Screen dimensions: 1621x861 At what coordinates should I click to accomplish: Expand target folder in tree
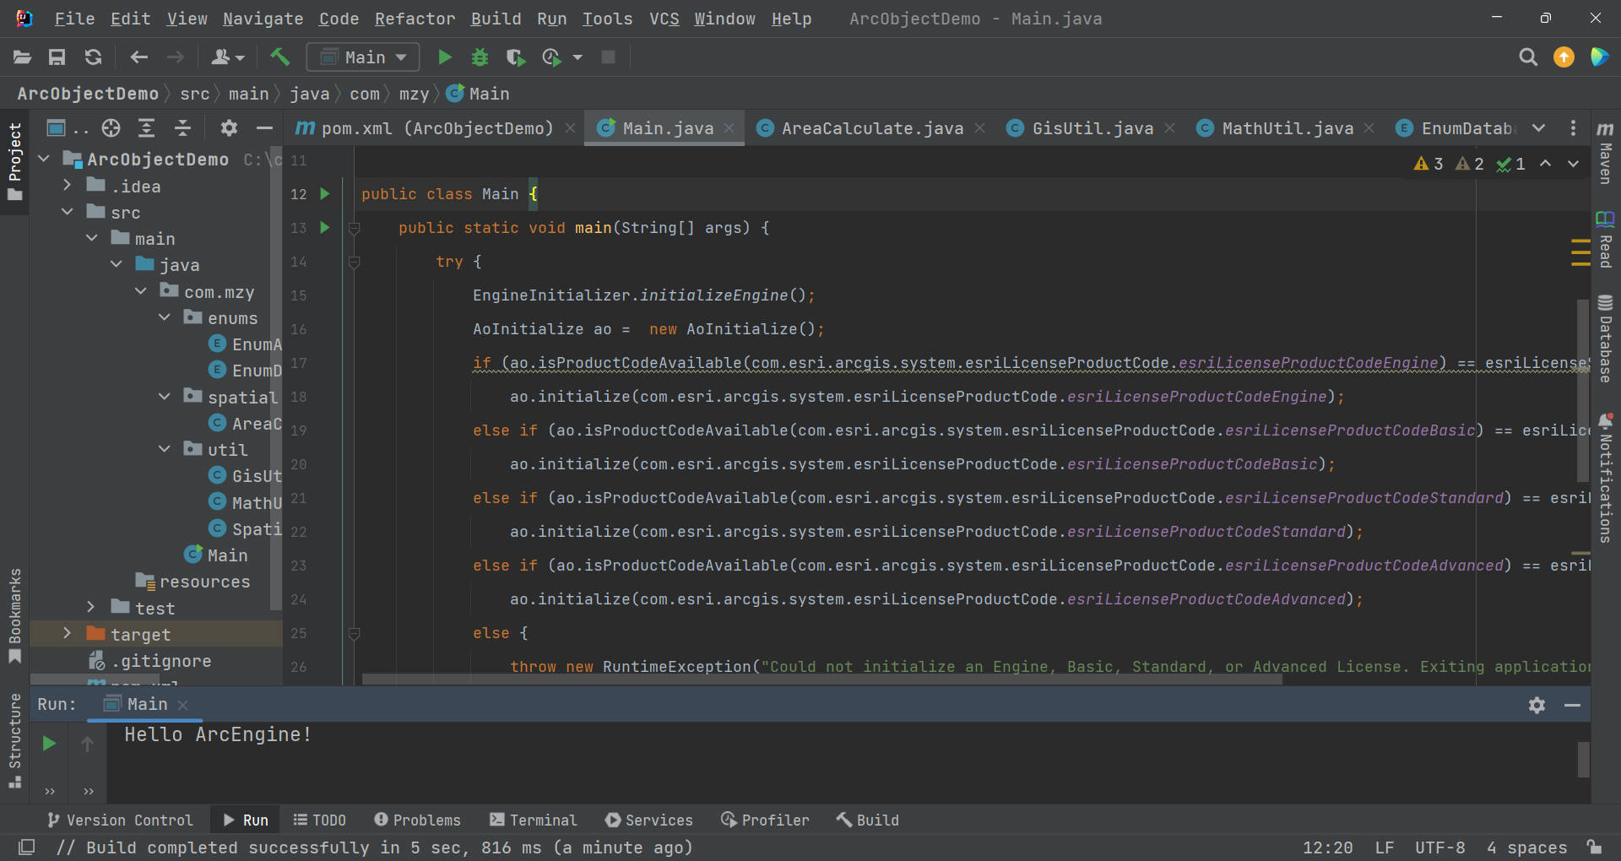[68, 634]
